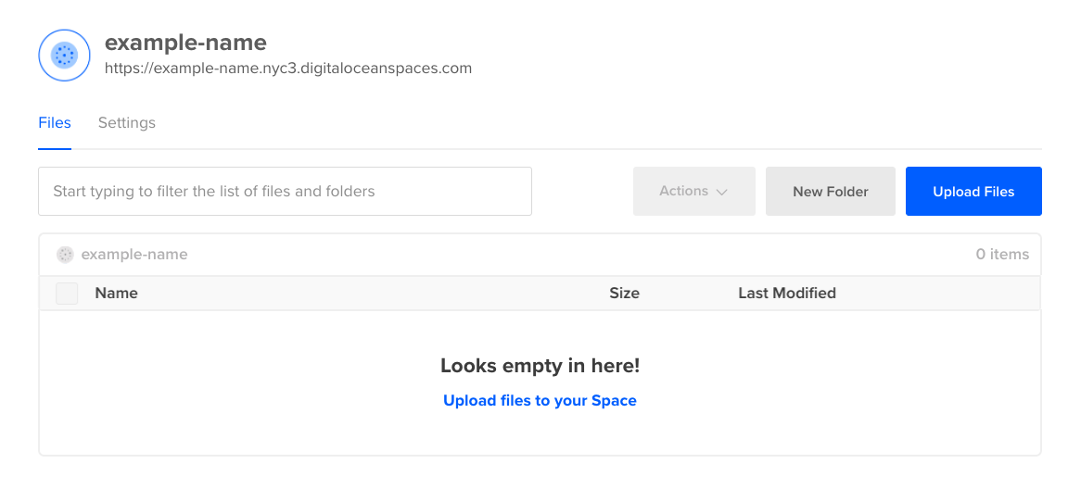Tick the select-all checkbox beside Name
Viewport: 1081px width, 501px height.
67,294
